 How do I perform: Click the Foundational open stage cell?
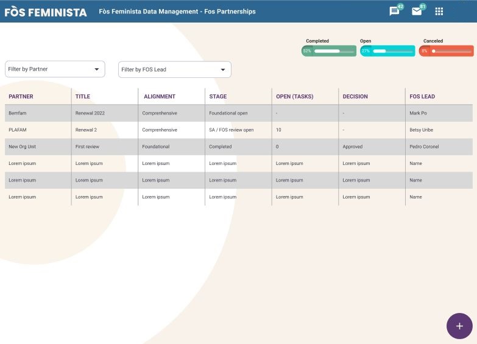point(228,113)
